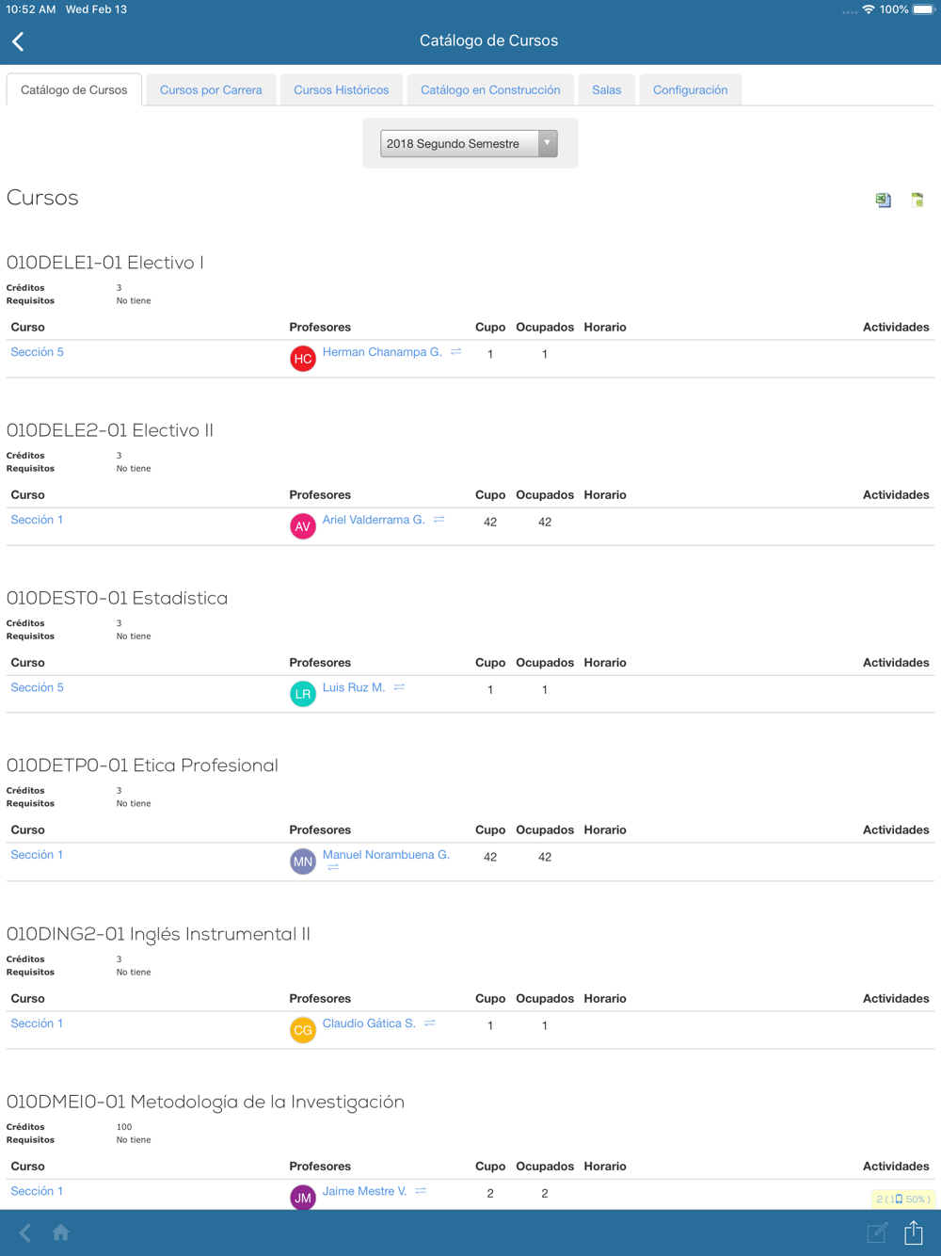Open the 2018 Segundo Semestre dropdown
Image resolution: width=941 pixels, height=1256 pixels.
469,144
